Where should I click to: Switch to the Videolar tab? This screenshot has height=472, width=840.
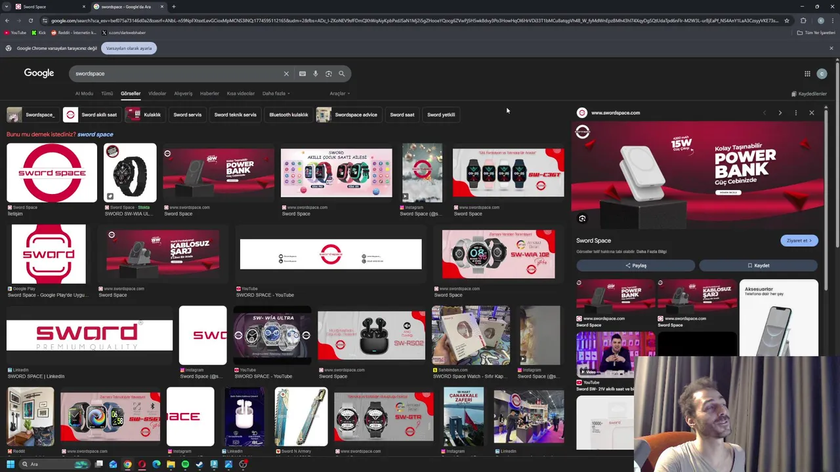click(x=157, y=94)
